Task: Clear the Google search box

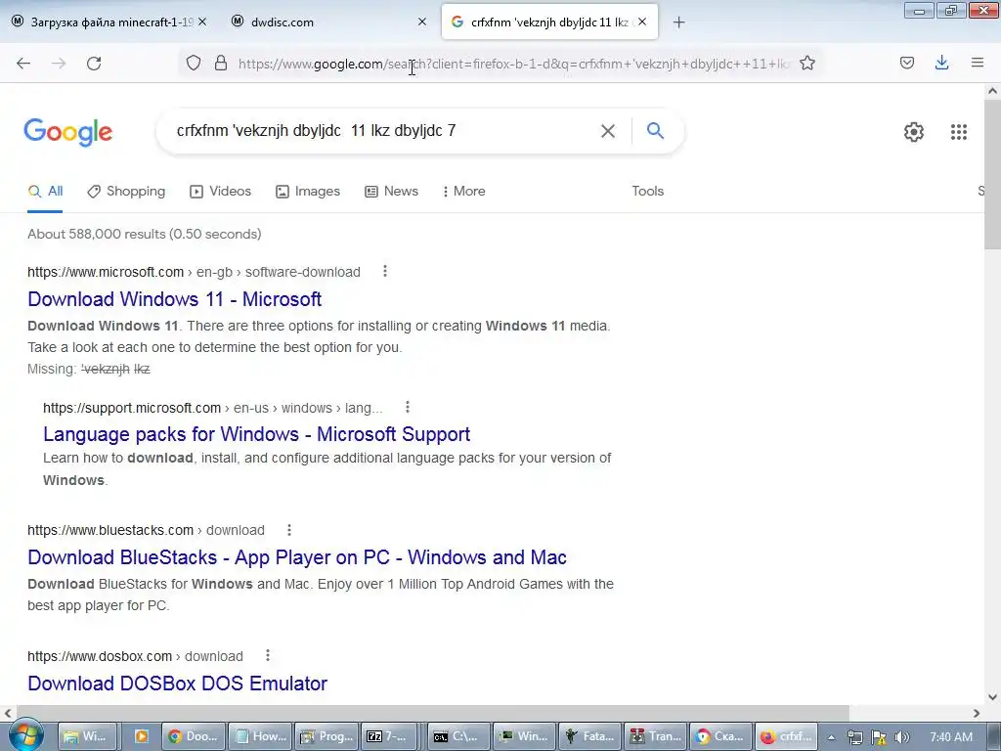Action: 608,131
